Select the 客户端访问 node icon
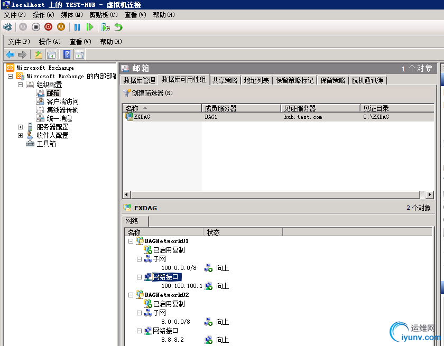This screenshot has width=444, height=346. pos(40,101)
